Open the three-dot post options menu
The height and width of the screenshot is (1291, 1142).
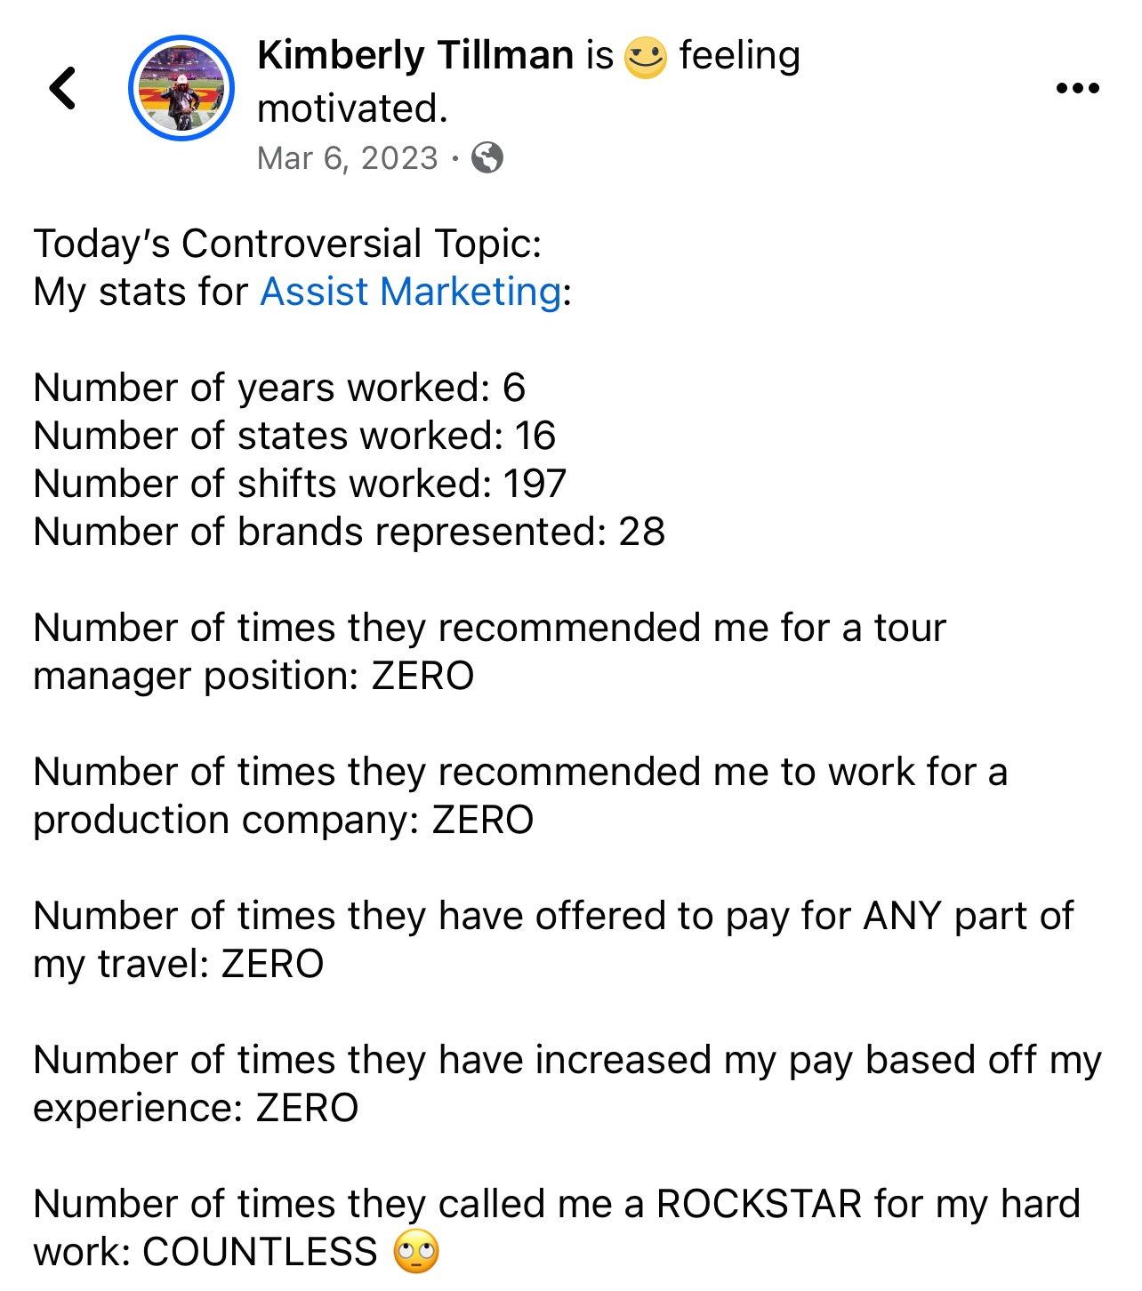tap(1077, 88)
